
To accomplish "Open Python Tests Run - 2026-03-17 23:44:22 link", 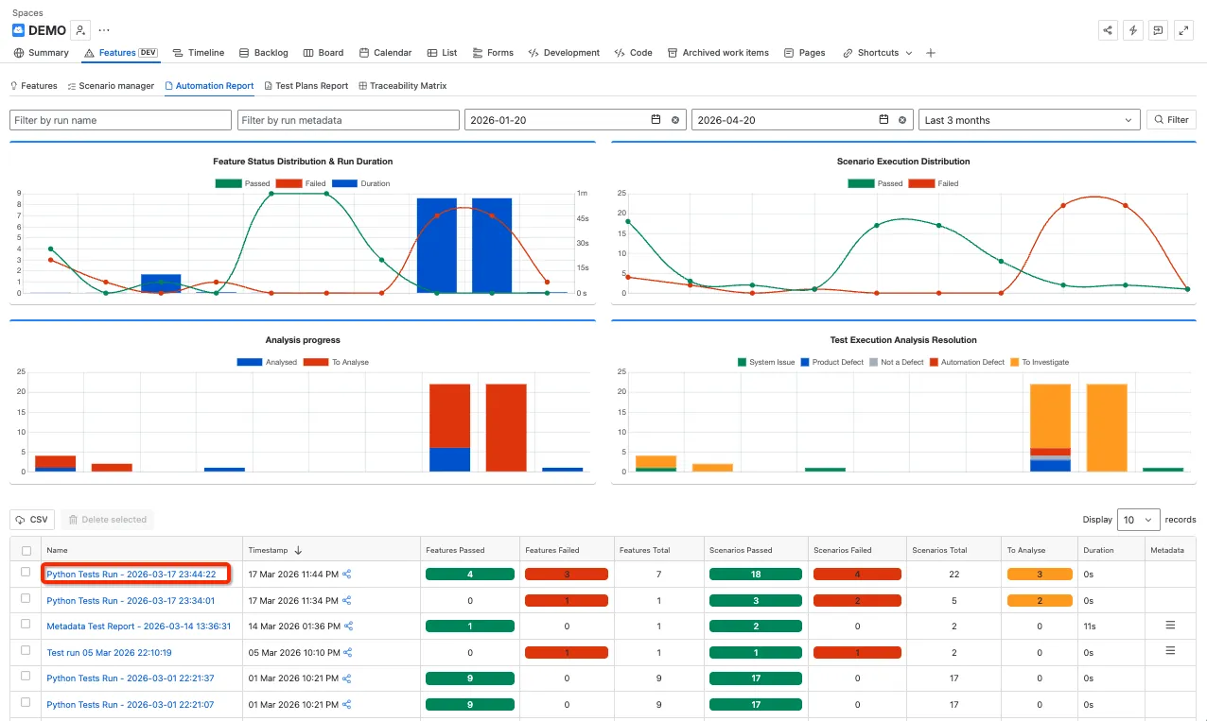I will click(131, 575).
